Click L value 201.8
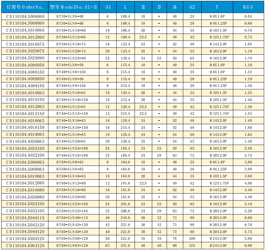Viewport: 266px width, 250px height. pyautogui.click(x=125, y=204)
